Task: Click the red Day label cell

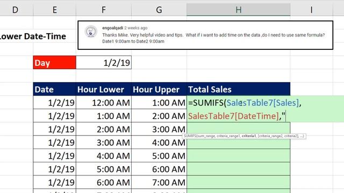Action: [x=55, y=63]
